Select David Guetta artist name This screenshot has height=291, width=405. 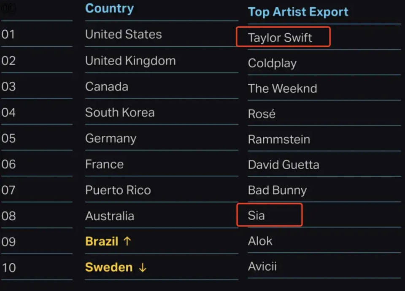(x=283, y=165)
